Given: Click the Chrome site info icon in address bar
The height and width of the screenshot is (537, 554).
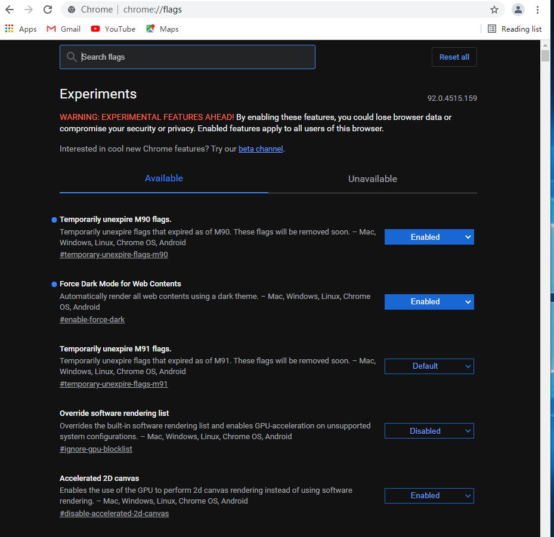Looking at the screenshot, I should pyautogui.click(x=72, y=10).
